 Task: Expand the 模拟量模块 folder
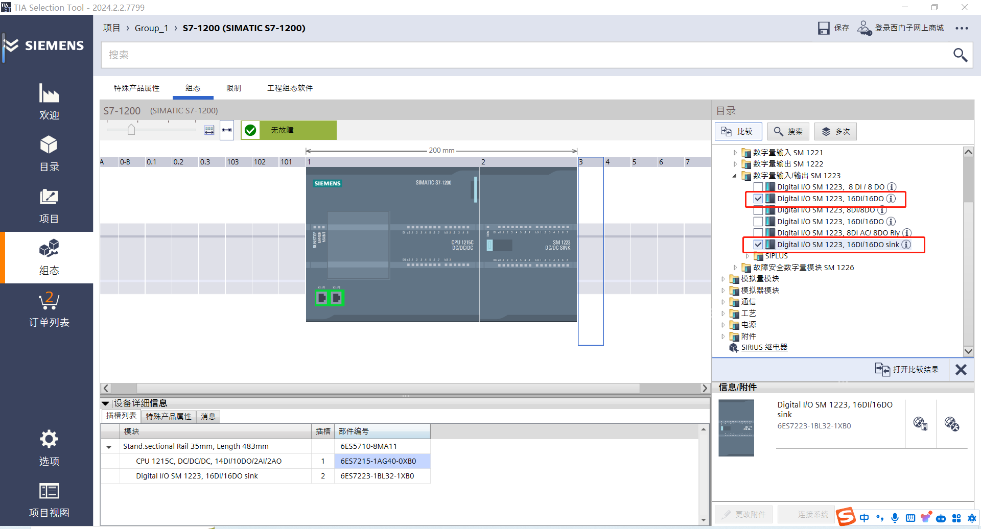point(723,279)
